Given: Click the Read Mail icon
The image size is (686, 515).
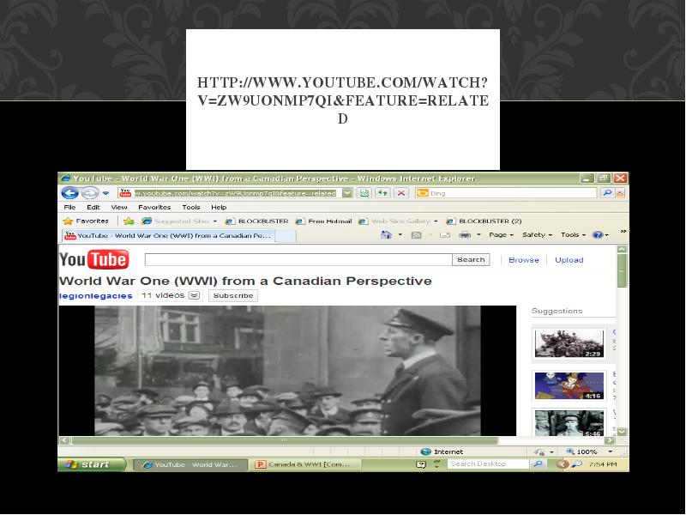Looking at the screenshot, I should click(x=445, y=235).
